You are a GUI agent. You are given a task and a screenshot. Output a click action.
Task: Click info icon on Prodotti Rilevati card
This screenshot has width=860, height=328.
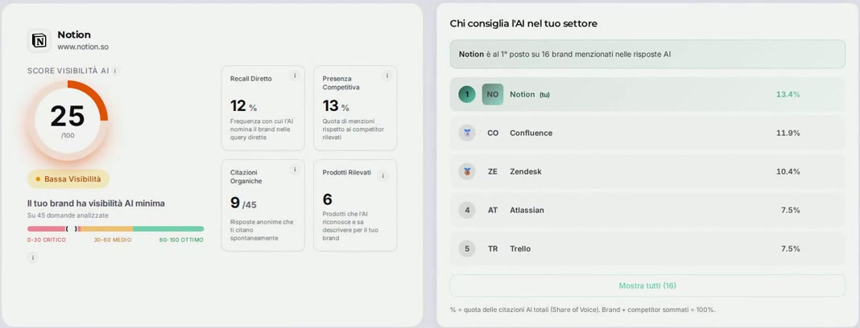point(382,176)
